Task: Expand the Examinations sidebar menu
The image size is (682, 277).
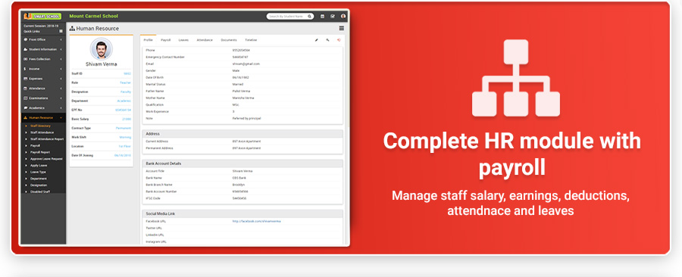Action: coord(43,98)
